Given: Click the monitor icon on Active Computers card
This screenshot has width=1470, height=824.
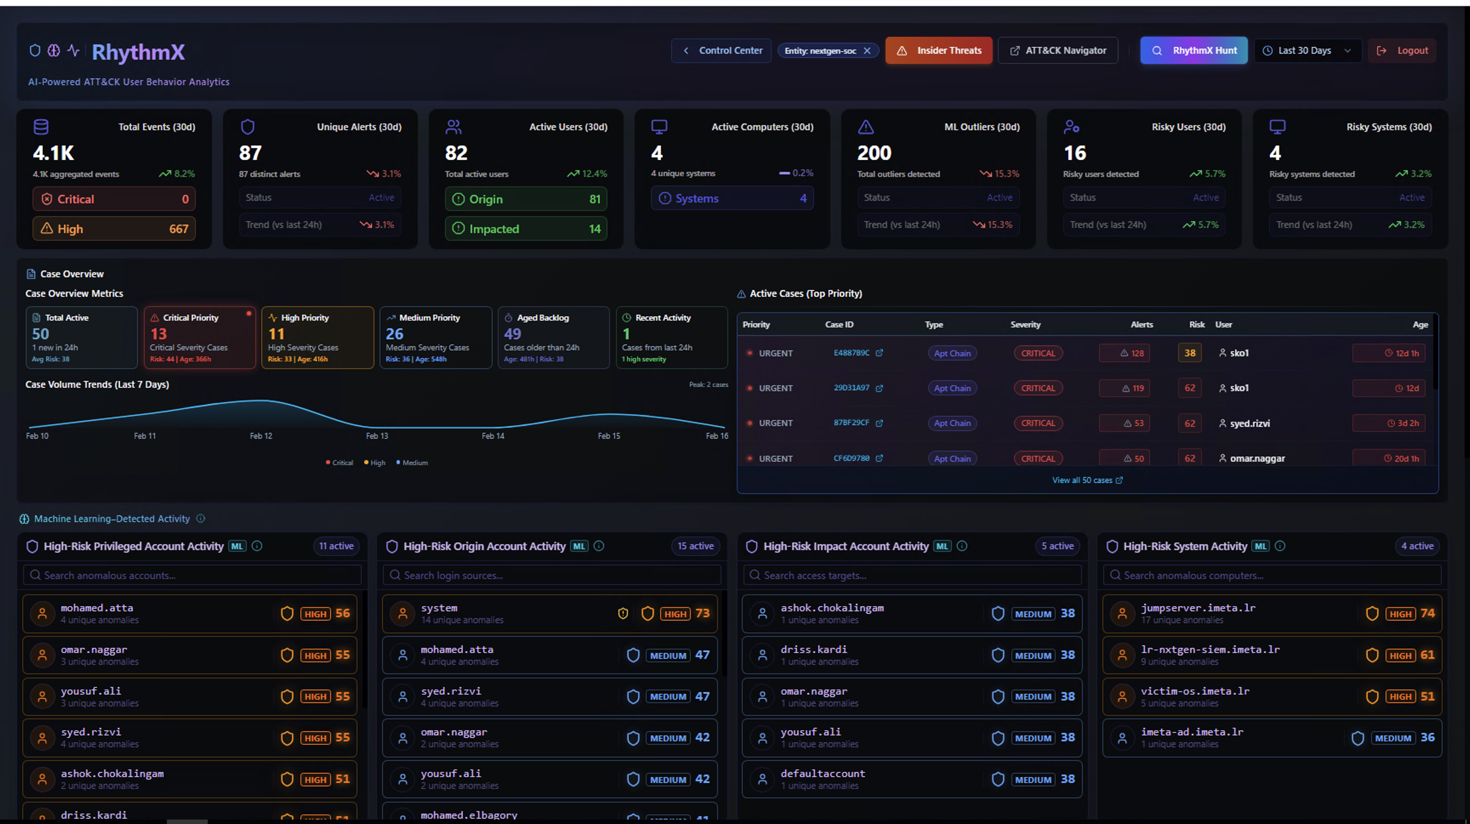Looking at the screenshot, I should (x=659, y=127).
